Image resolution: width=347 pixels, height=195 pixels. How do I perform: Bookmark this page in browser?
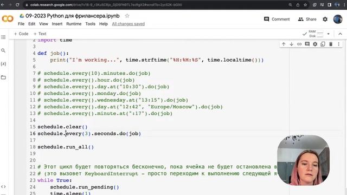pyautogui.click(x=305, y=5)
